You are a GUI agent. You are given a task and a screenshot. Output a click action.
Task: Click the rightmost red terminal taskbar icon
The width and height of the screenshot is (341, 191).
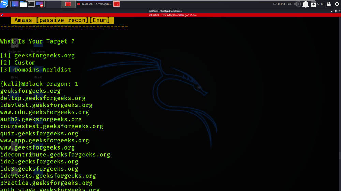pyautogui.click(x=117, y=4)
